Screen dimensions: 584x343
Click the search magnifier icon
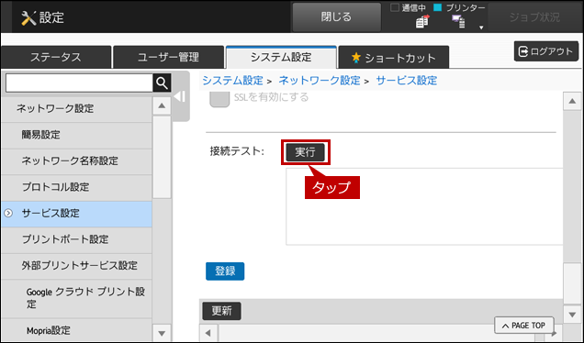[162, 83]
